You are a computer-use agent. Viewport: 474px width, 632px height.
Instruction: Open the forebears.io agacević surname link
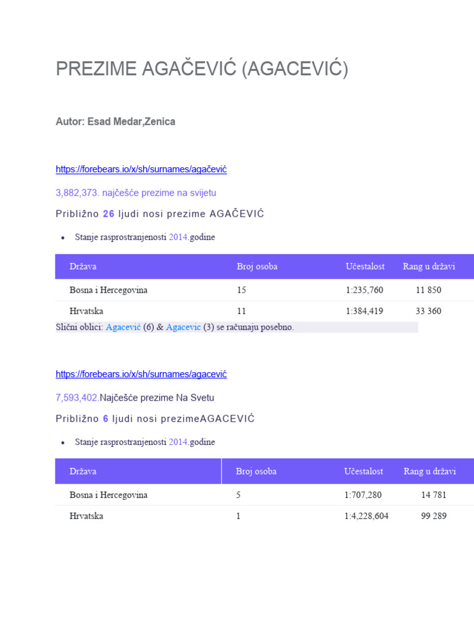pos(141,374)
